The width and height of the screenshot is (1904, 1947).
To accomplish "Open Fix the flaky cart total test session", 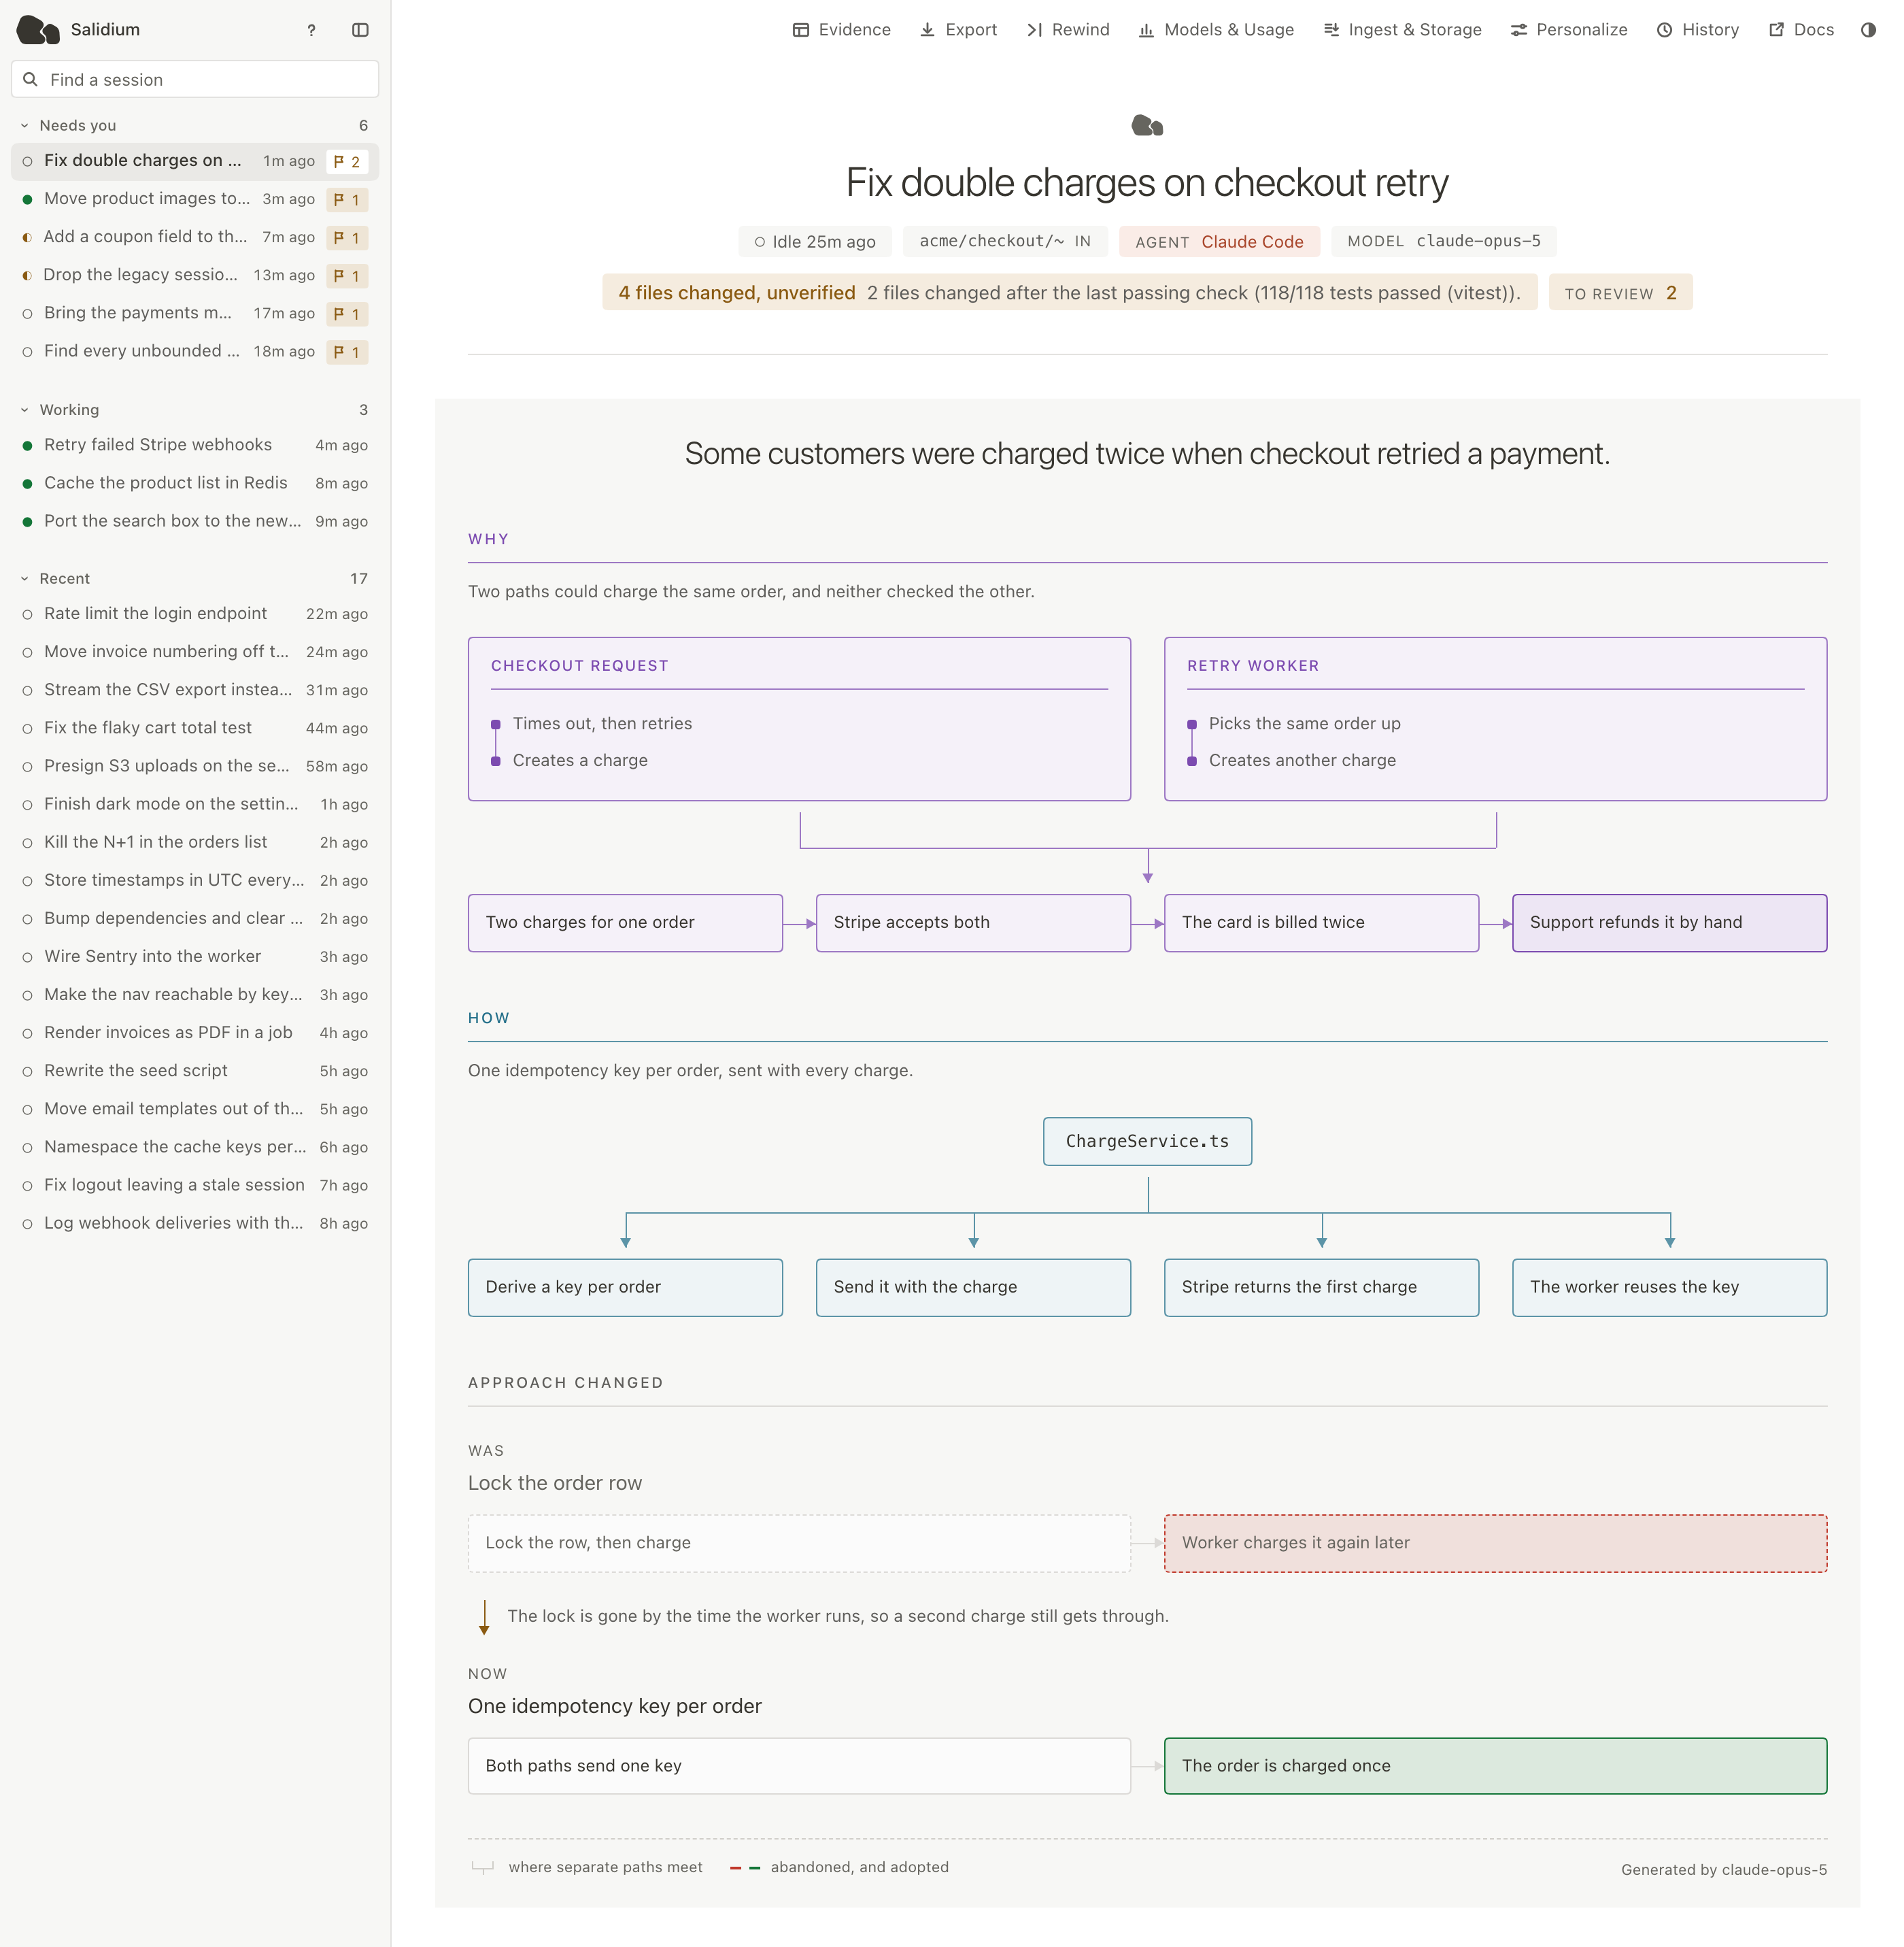I will pos(195,729).
